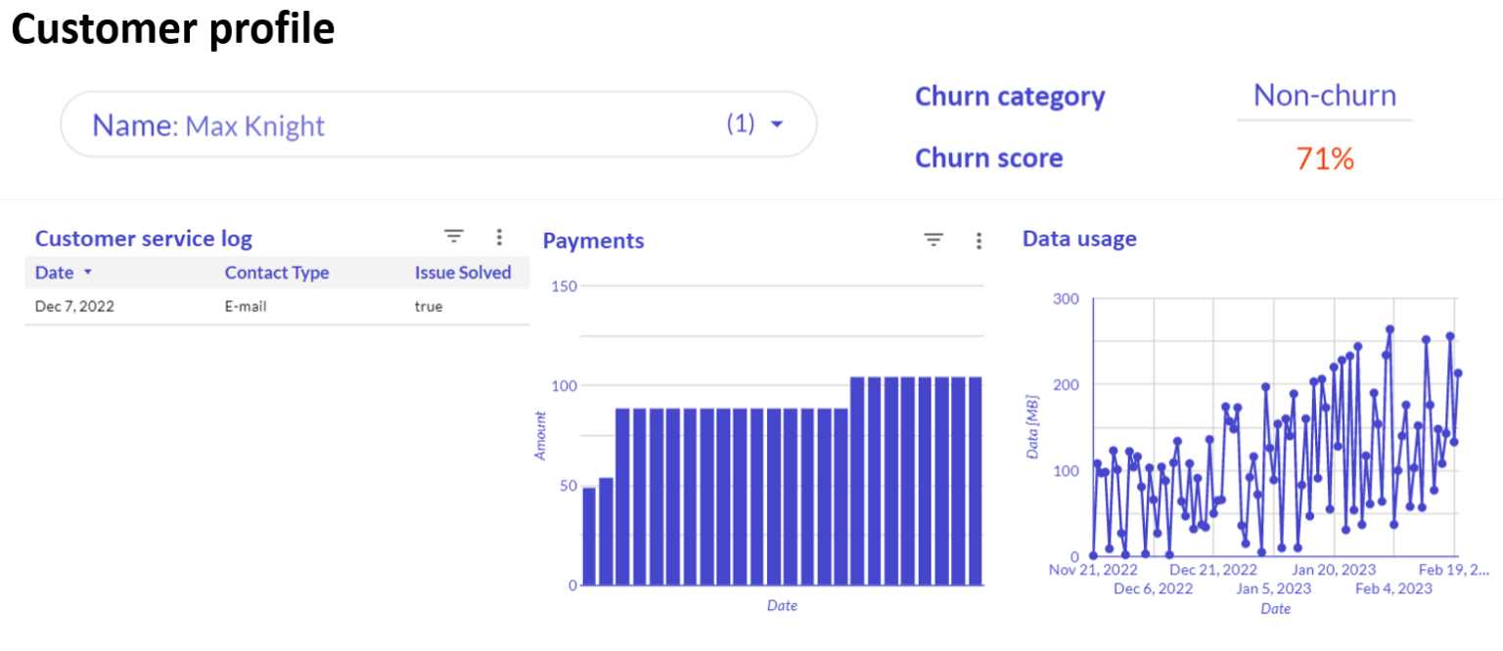Open filter options on the Payments chart

[x=934, y=239]
